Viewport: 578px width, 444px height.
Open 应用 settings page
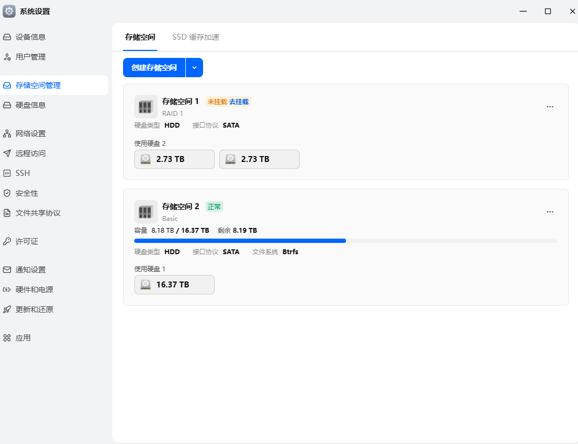[x=54, y=338]
